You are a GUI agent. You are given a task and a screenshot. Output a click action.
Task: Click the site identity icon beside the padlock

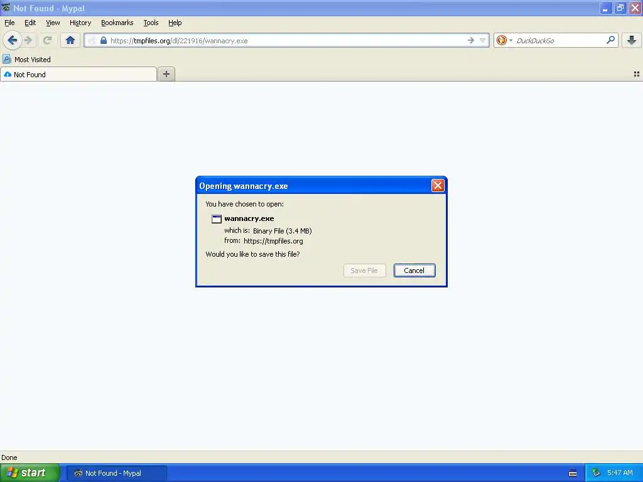(92, 40)
